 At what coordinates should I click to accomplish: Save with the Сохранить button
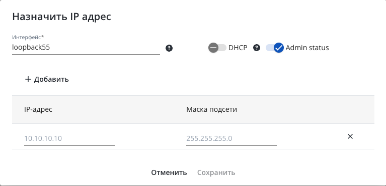pos(216,172)
